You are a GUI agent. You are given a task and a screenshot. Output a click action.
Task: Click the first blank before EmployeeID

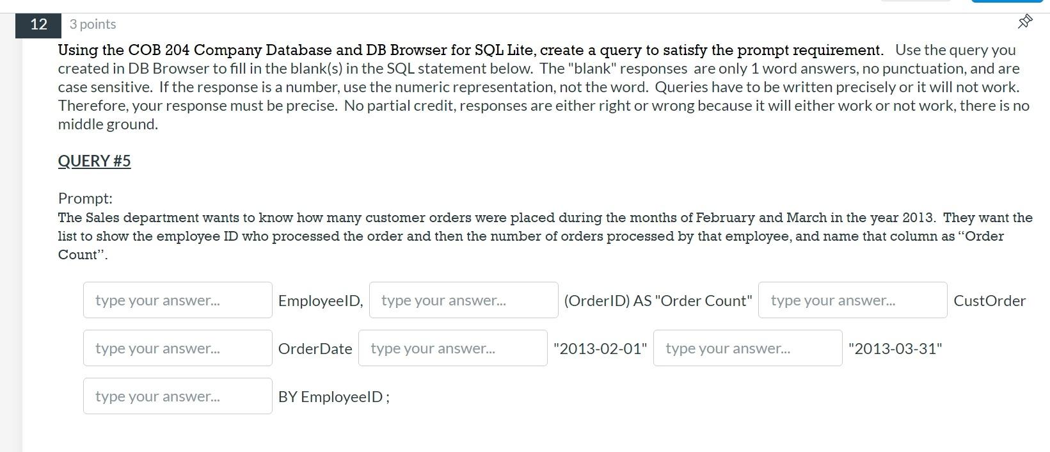[x=177, y=300]
